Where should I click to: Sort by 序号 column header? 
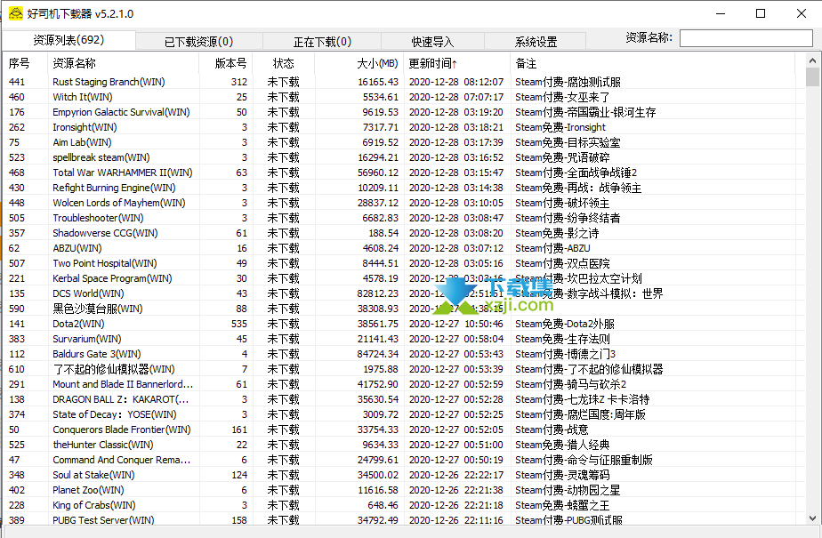click(25, 63)
